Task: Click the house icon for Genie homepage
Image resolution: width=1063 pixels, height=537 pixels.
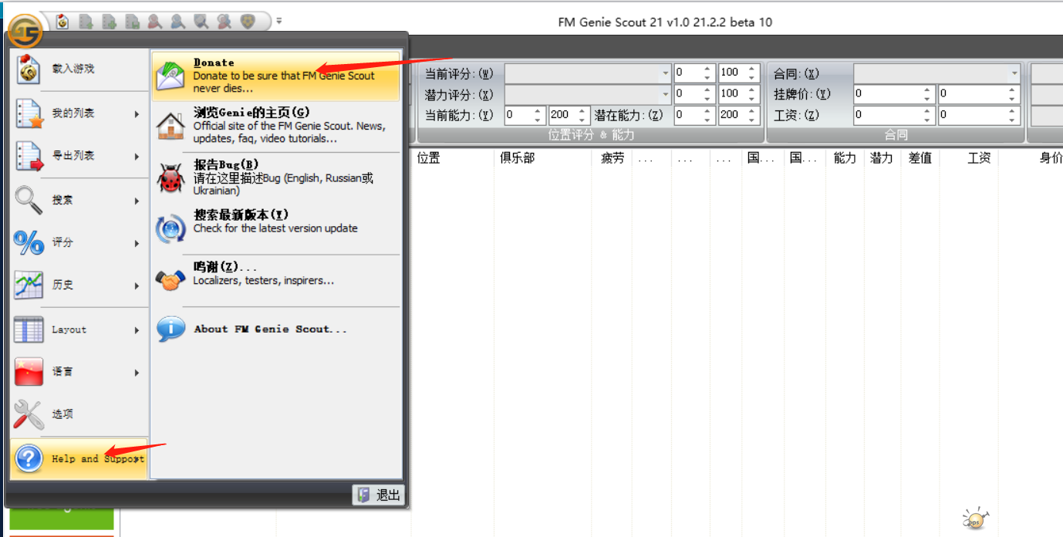Action: tap(170, 126)
